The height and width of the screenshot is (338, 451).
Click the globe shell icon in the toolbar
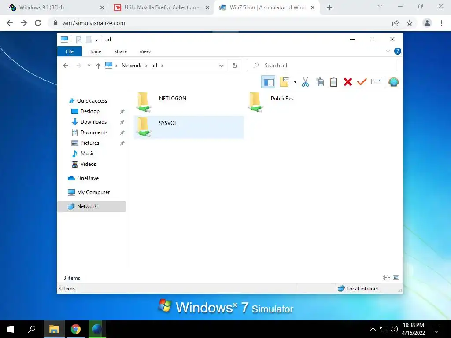393,82
